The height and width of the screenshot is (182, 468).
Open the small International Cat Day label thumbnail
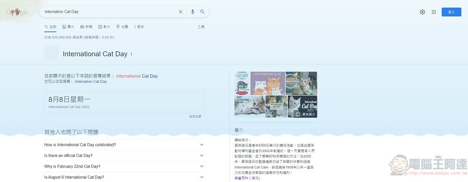[276, 106]
